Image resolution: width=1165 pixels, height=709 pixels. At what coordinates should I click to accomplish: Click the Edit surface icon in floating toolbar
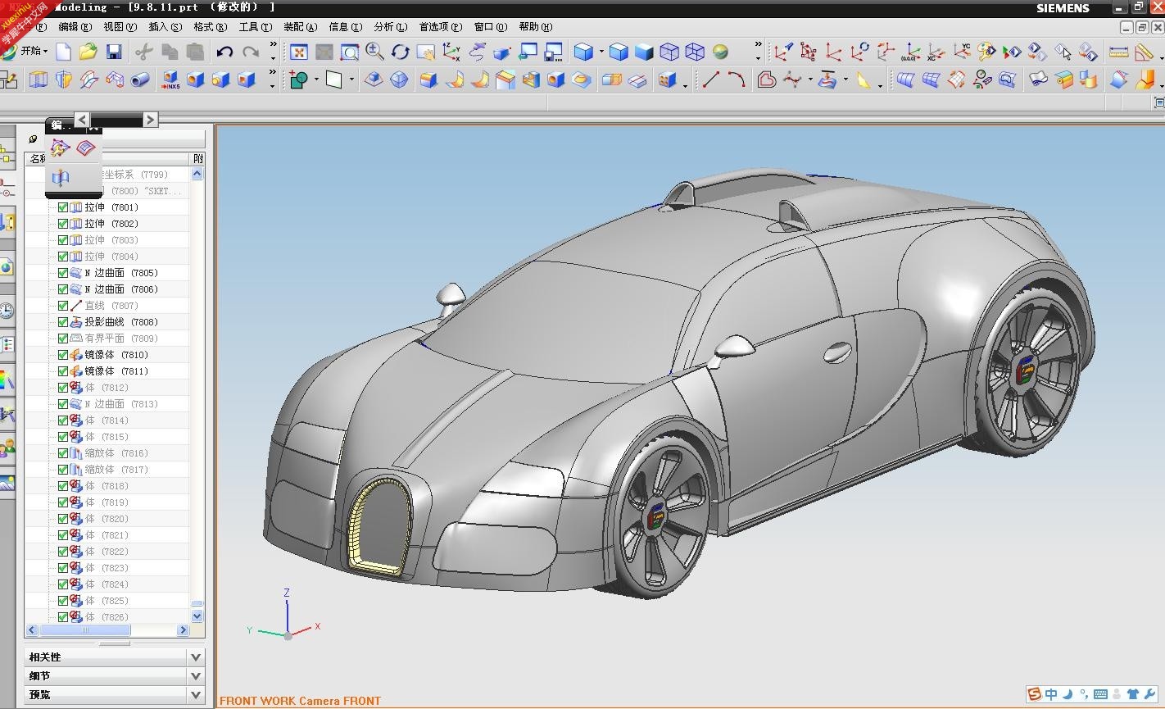tap(86, 148)
